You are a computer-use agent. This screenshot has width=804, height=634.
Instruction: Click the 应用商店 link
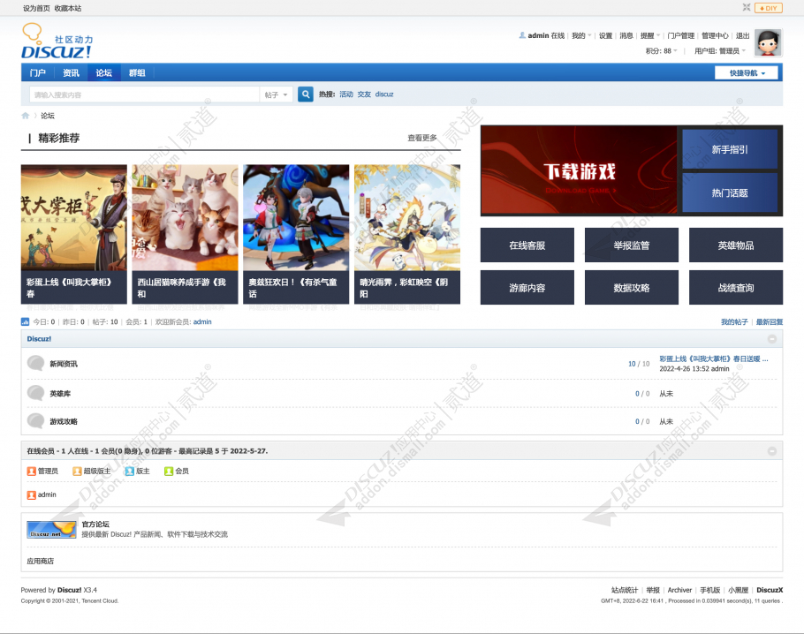tap(40, 562)
